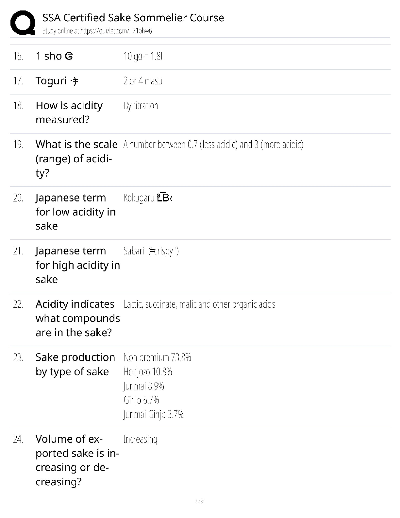This screenshot has height=518, width=400.
Task: Select the 'Toguri' term in row 17
Action: (57, 81)
